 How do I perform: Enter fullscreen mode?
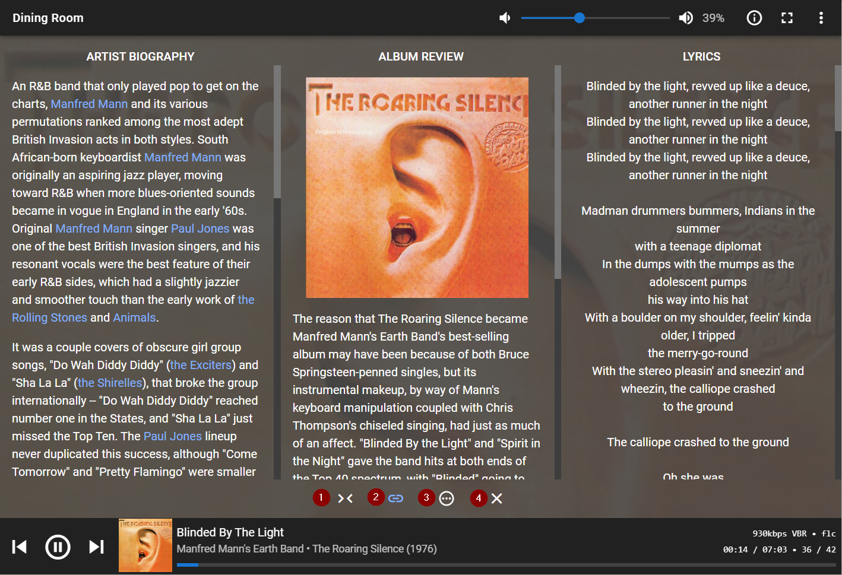pos(787,18)
